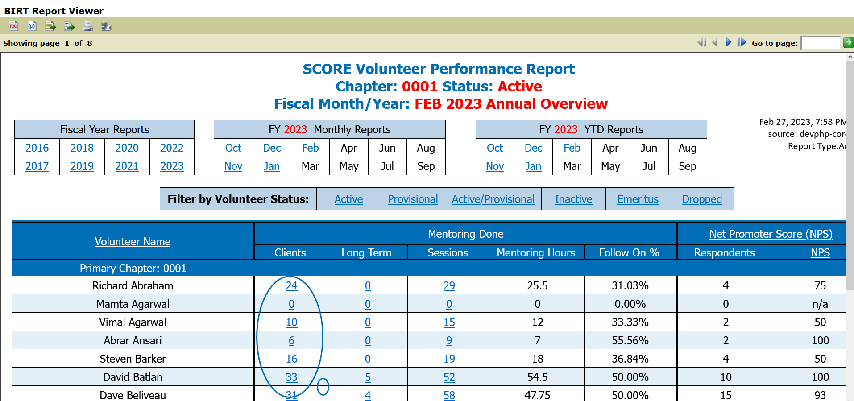Click the green go-to-page arrow button
This screenshot has height=401, width=854.
(848, 42)
